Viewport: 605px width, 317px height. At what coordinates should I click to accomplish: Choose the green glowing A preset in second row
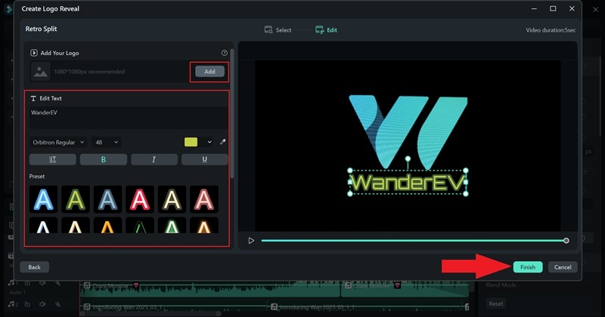[x=172, y=226]
